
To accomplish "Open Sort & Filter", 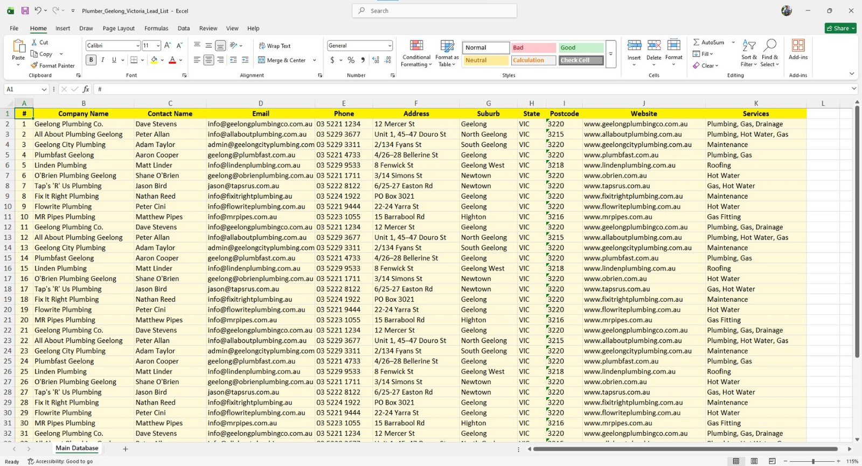I will pos(749,53).
